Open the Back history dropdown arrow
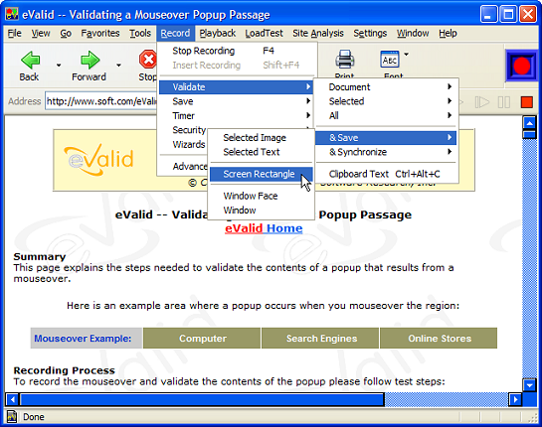 coord(59,65)
